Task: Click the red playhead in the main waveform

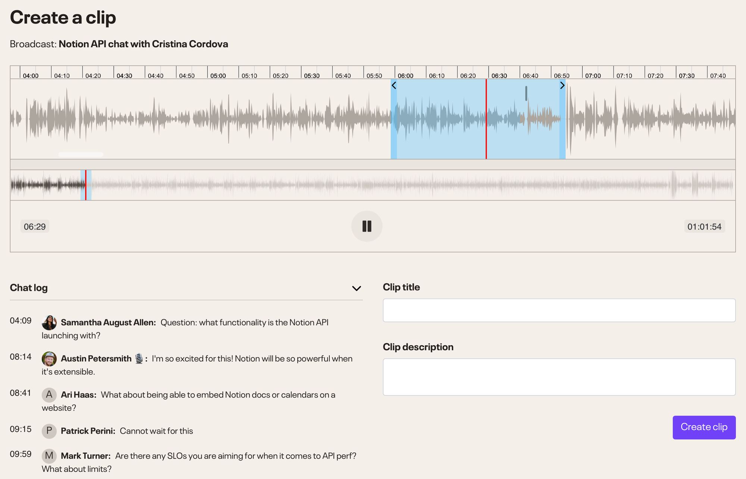Action: (486, 119)
